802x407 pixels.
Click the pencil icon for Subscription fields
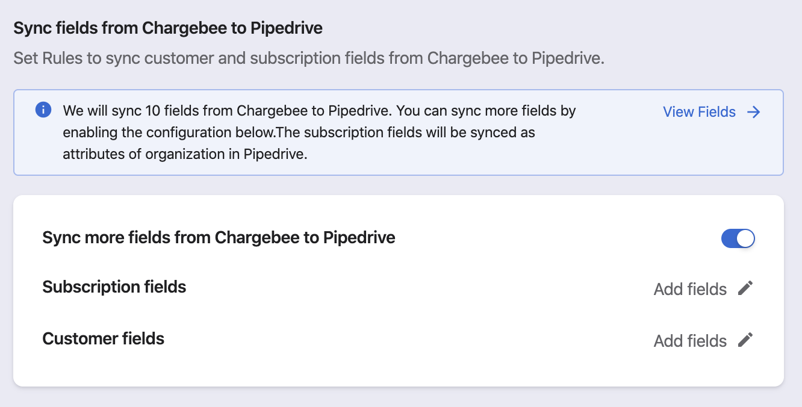tap(745, 288)
